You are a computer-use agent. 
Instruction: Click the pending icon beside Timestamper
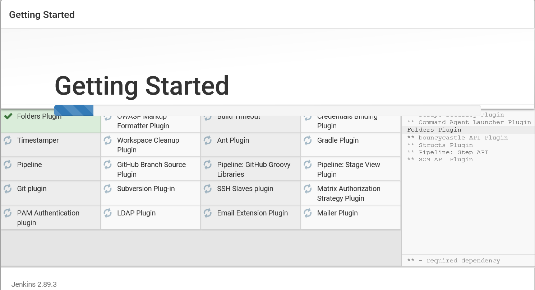click(x=8, y=141)
